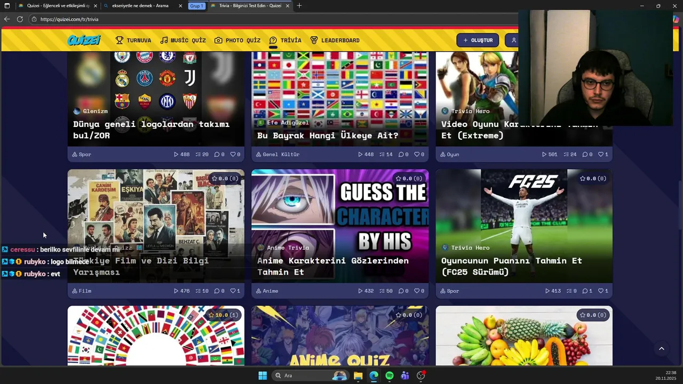Click the taskbar 'Ara' search box

[x=309, y=375]
